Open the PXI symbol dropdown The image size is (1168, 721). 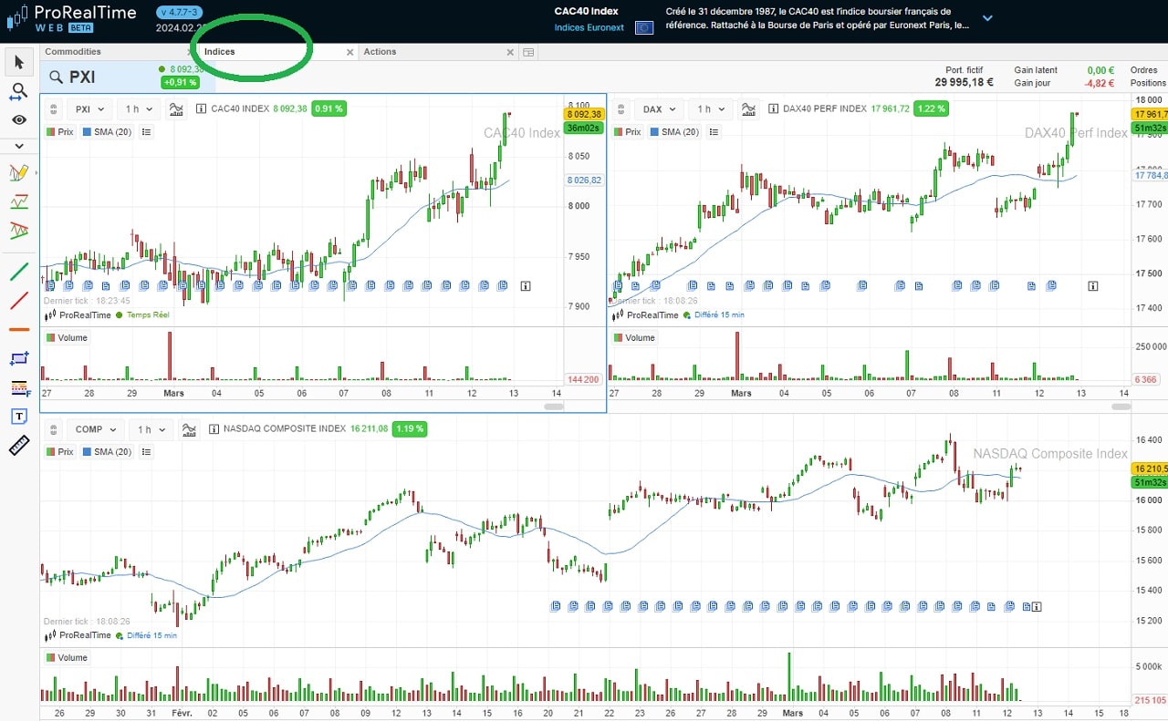[x=89, y=109]
